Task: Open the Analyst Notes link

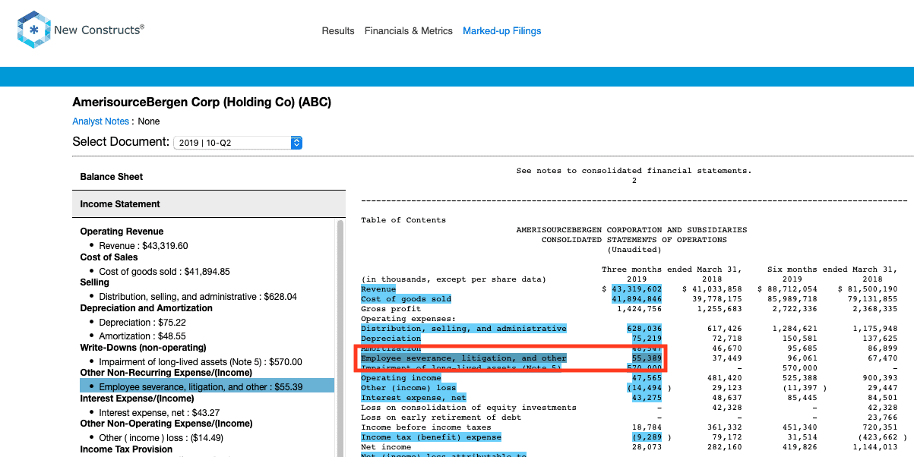Action: point(100,121)
